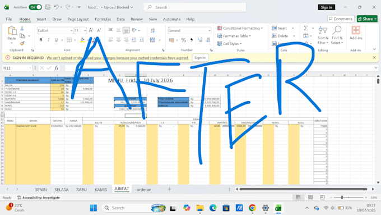
Task: Open the File menu
Action: (9, 19)
